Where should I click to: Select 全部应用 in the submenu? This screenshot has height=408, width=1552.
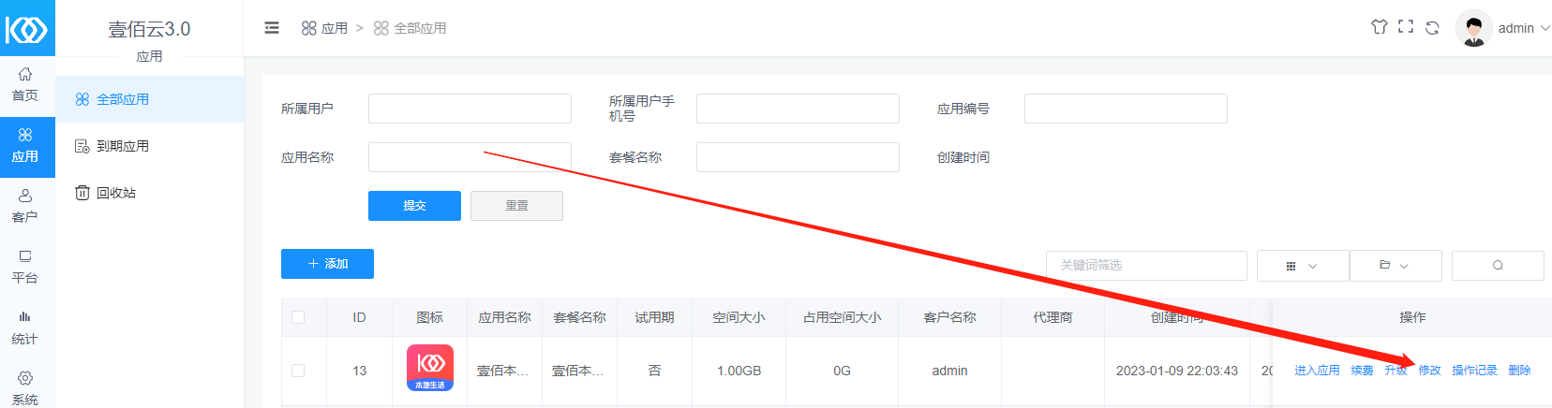coord(150,99)
